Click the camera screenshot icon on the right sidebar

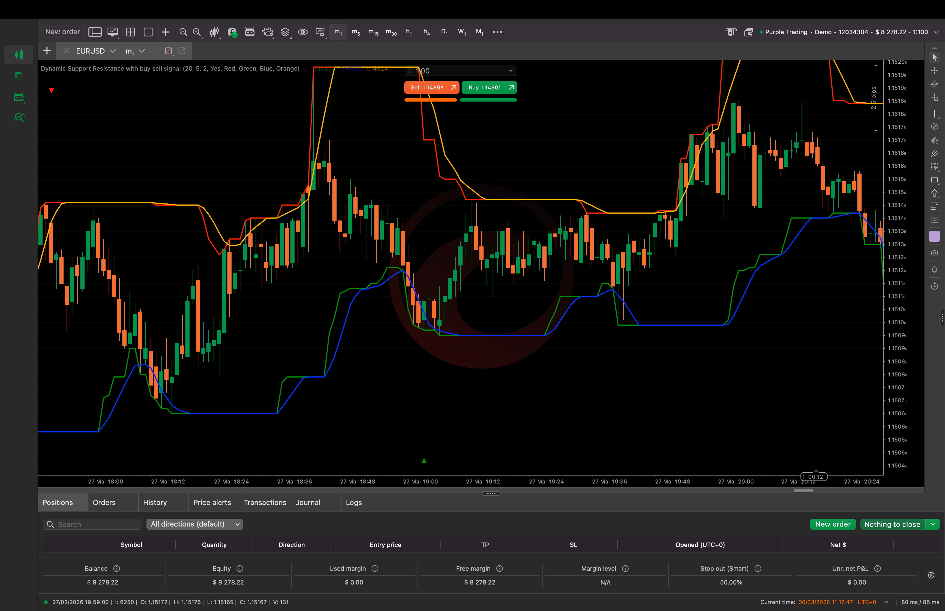(935, 253)
